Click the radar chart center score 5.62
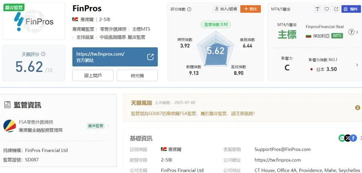362x173 pixels. coord(216,51)
